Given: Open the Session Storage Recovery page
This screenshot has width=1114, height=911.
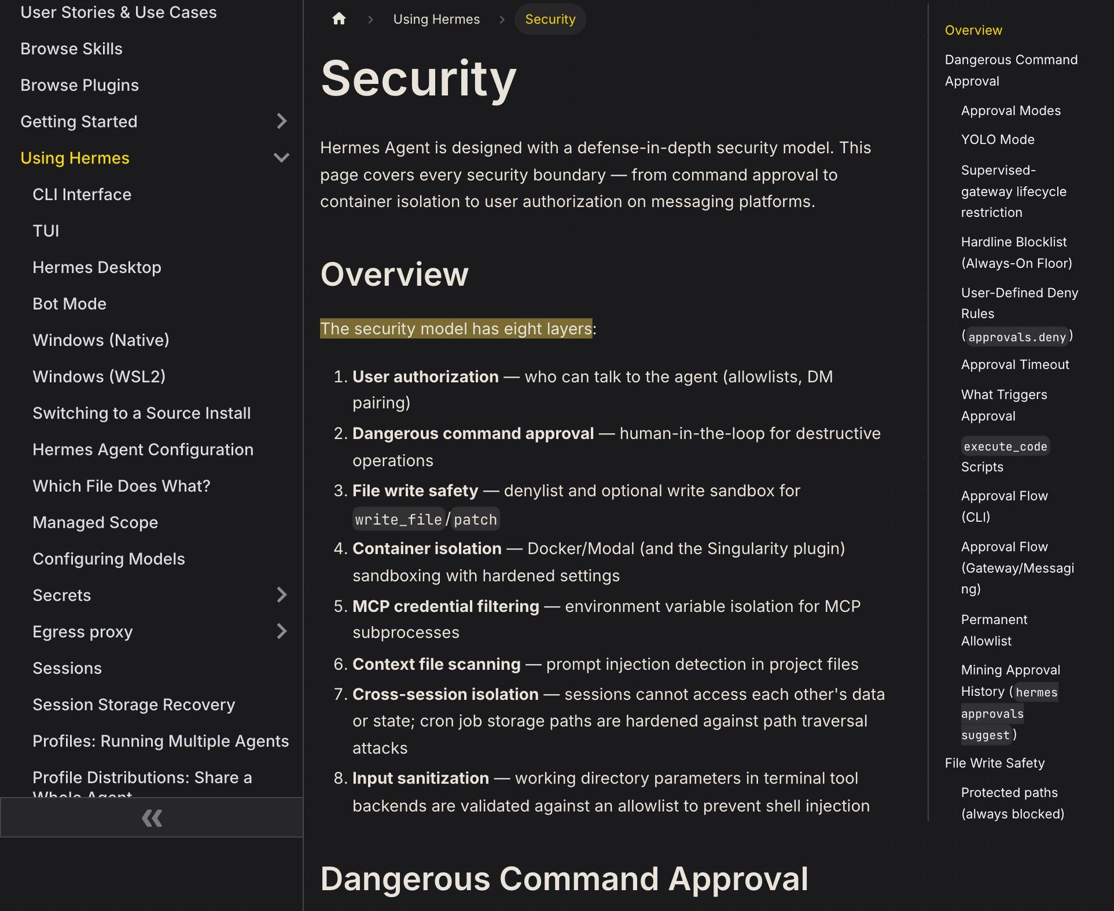Looking at the screenshot, I should [134, 705].
